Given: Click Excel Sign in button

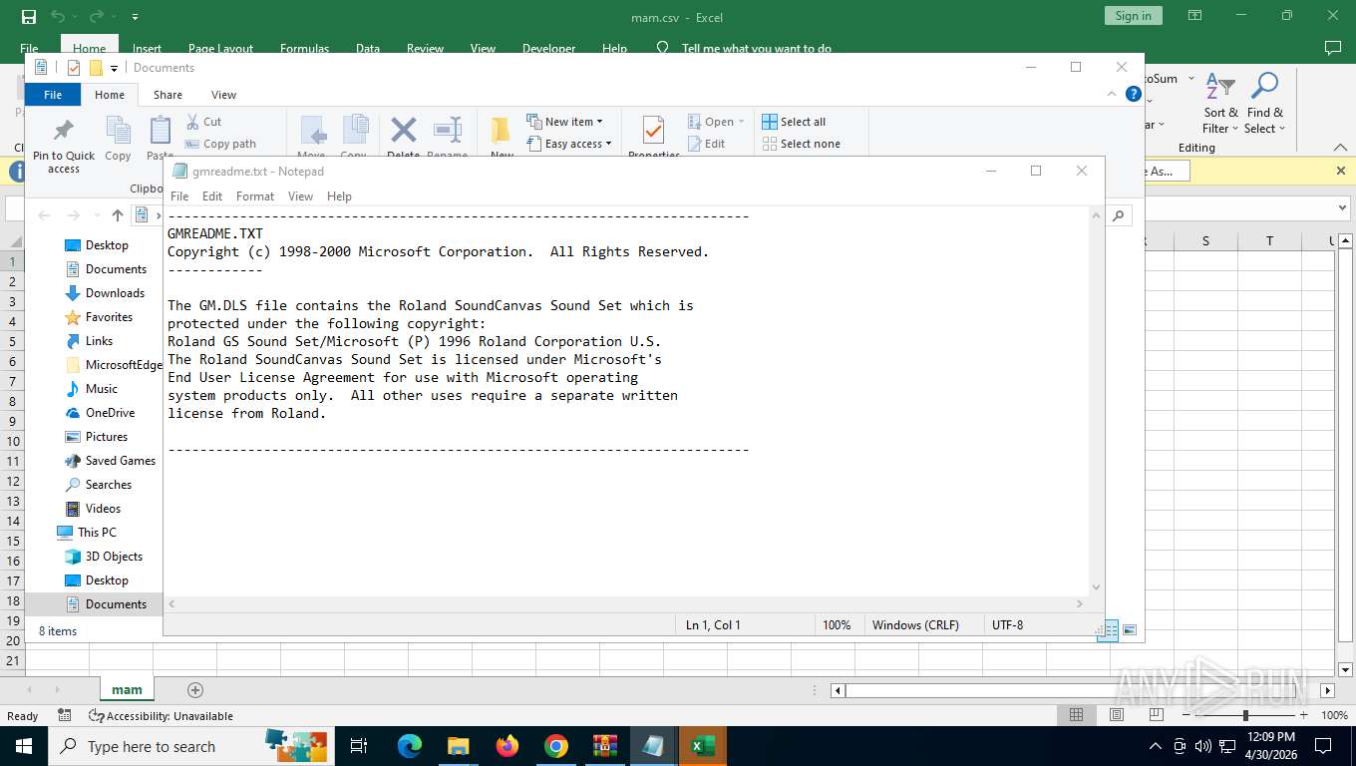Looking at the screenshot, I should point(1133,16).
